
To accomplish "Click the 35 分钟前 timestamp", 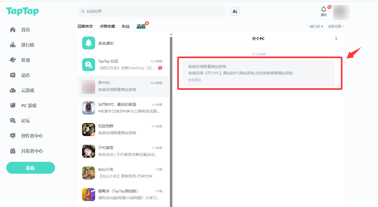I will tap(259, 54).
